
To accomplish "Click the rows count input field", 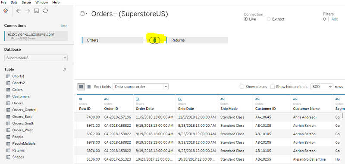I will tap(319, 87).
